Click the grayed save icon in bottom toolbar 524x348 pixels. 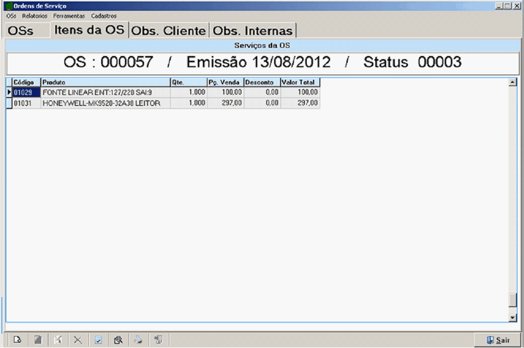38,340
